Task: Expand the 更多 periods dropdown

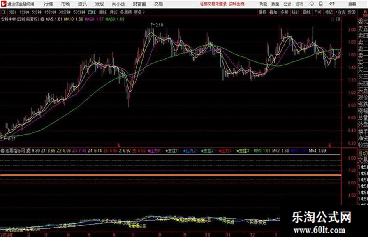Action: coord(139,12)
